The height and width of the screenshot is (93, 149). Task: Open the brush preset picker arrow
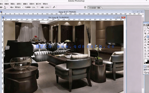(7, 7)
